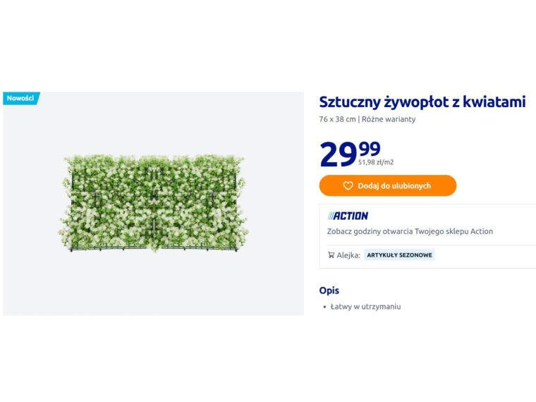Click the bullet point before Łatwy w utrzymaniu
536x402 pixels.
point(324,307)
